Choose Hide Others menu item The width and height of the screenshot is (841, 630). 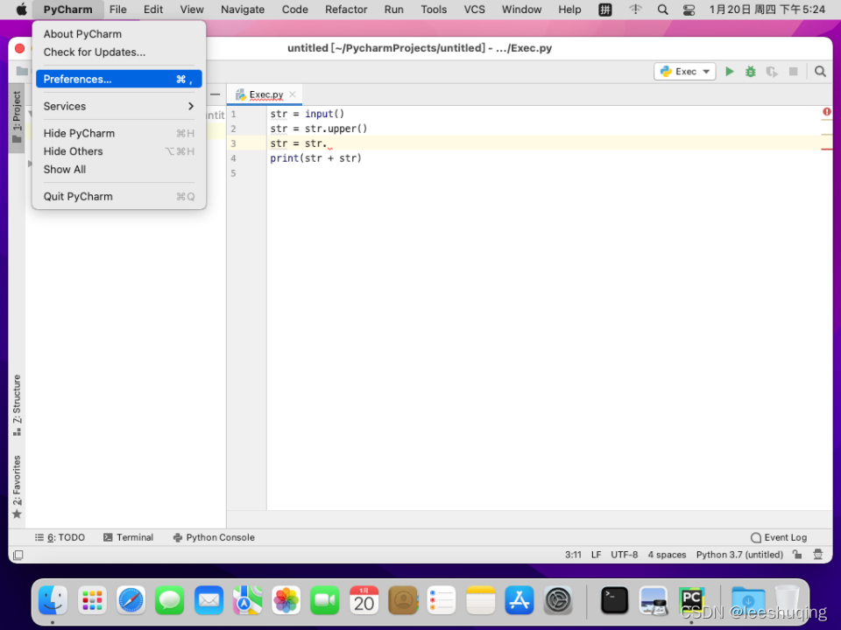(118, 151)
